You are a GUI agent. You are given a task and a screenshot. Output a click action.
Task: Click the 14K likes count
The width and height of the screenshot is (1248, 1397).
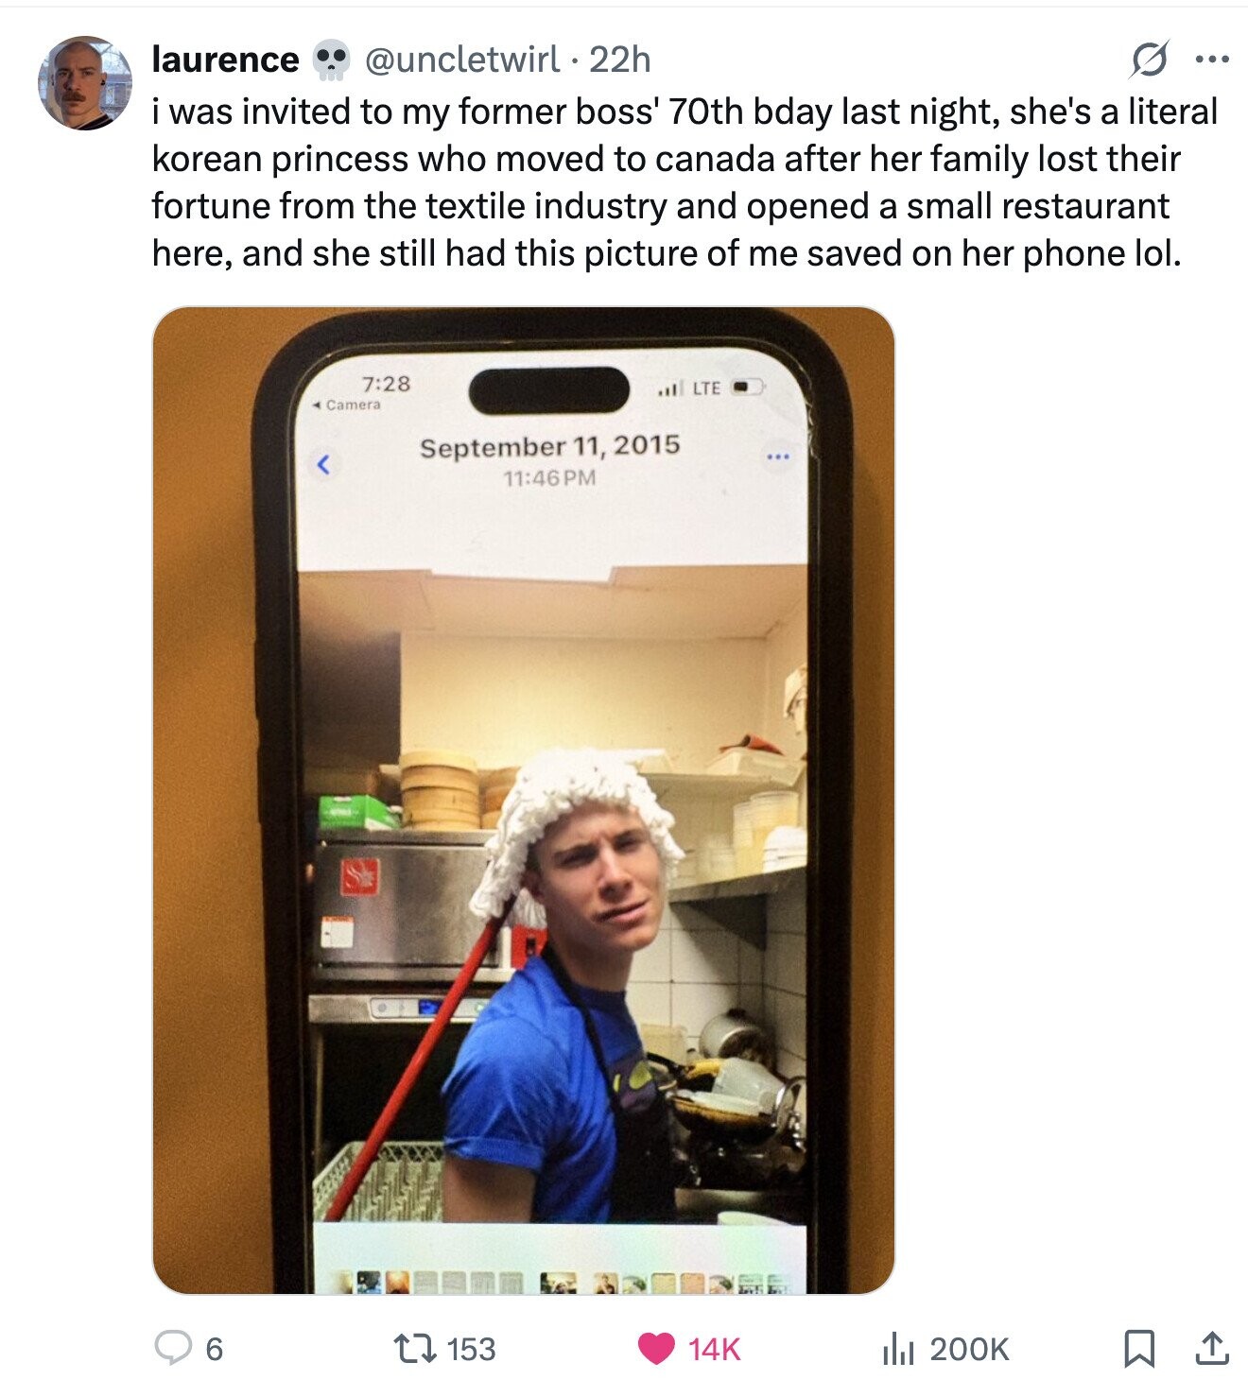point(714,1349)
